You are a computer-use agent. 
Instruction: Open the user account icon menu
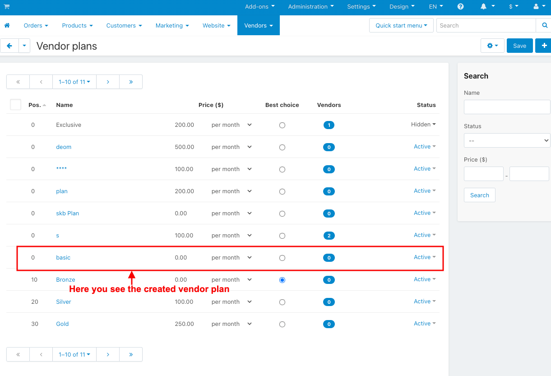tap(539, 7)
